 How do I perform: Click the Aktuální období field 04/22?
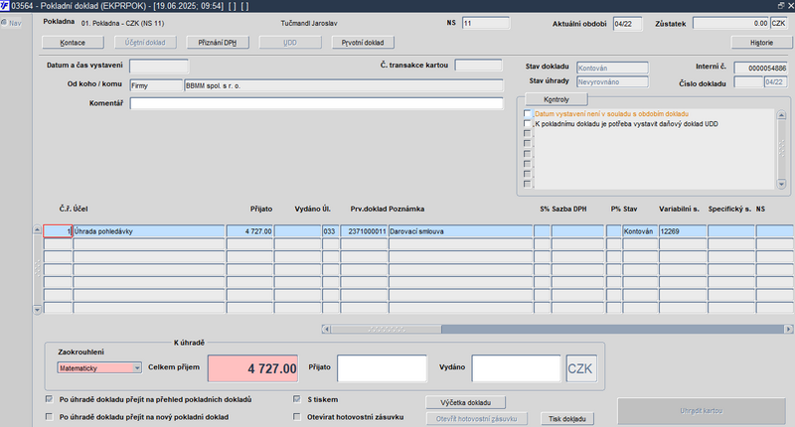click(627, 24)
